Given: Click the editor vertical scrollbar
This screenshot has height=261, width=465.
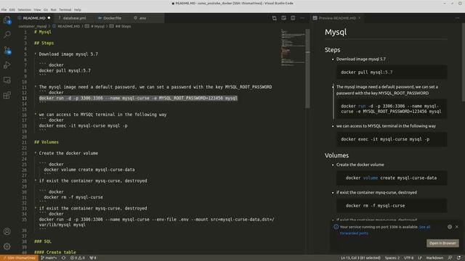Looking at the screenshot, I should [x=307, y=69].
